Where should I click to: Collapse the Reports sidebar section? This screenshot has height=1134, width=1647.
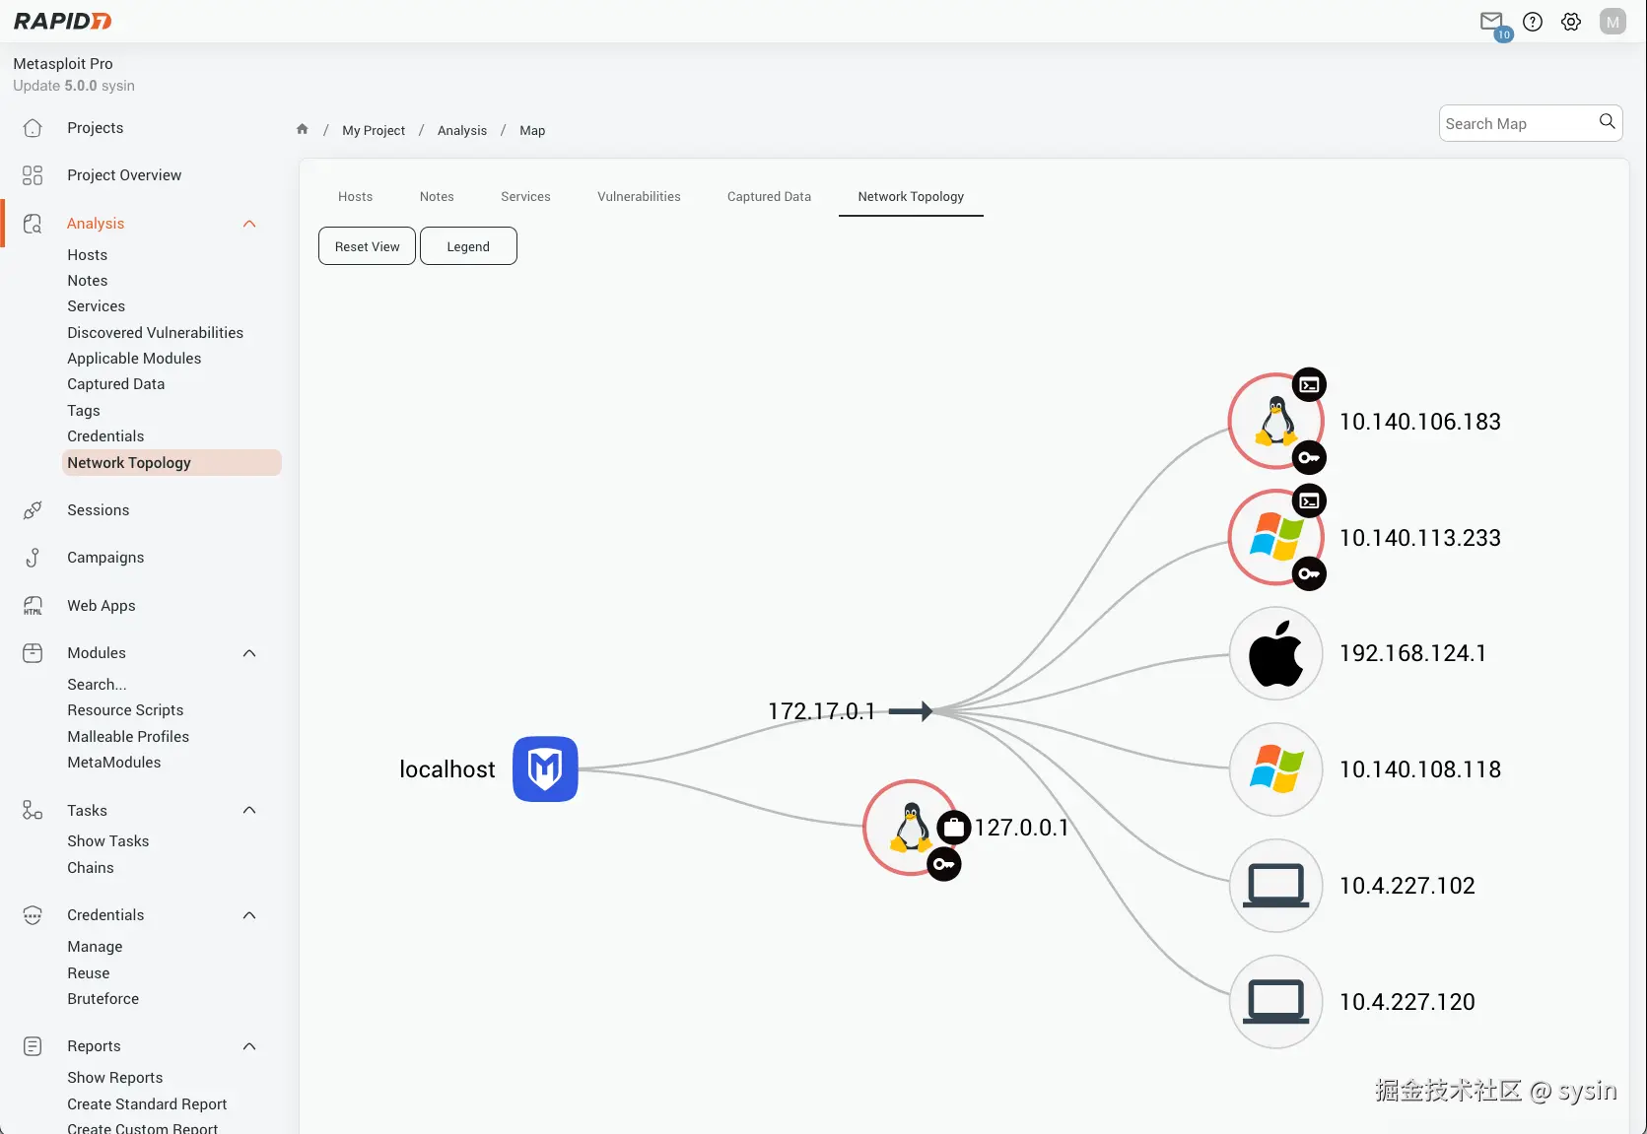248,1045
